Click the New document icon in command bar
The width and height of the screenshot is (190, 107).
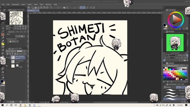pyautogui.click(x=33, y=8)
